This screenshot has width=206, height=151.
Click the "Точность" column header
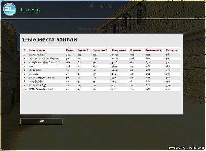coord(172,50)
